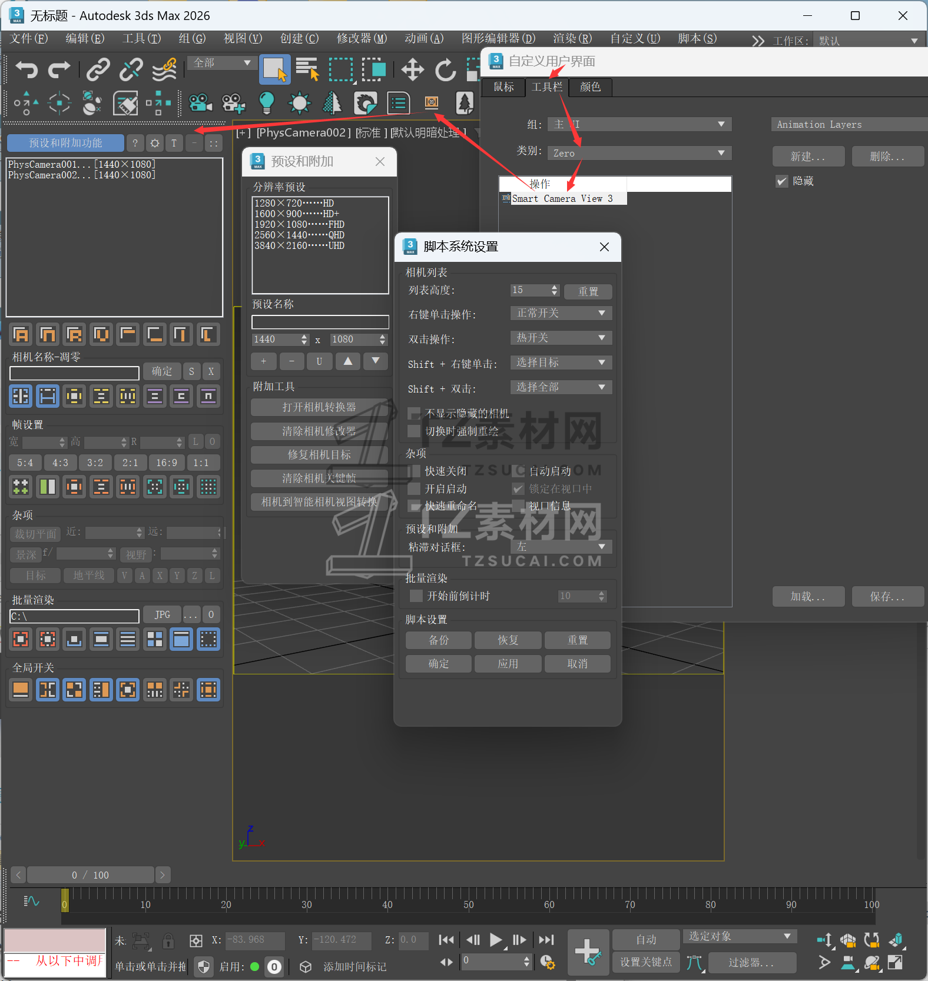
Task: Open the 组 dropdown in customize dialog
Action: point(639,124)
